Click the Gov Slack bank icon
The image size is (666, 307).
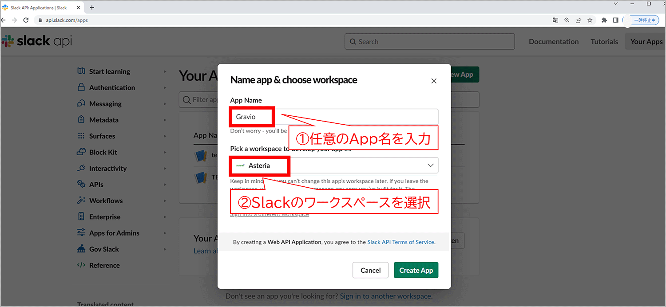pos(81,249)
